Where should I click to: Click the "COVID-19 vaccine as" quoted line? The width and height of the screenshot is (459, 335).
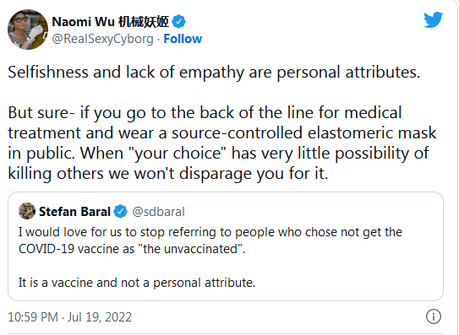tap(132, 249)
